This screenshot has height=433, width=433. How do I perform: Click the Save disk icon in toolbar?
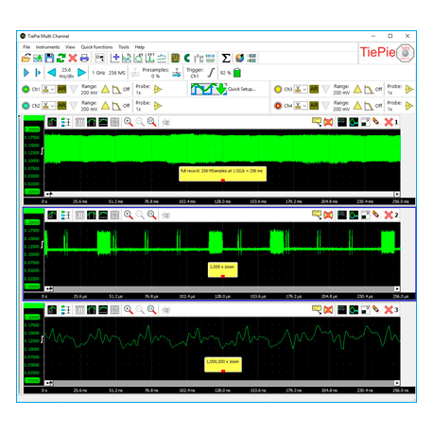49,58
